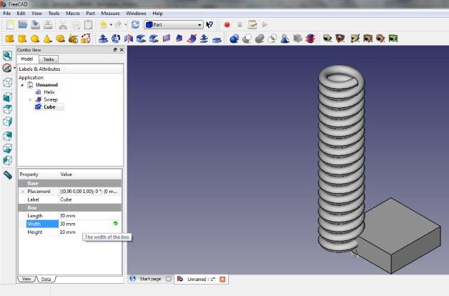Run a boolean operation with the blue sphere icon
The width and height of the screenshot is (449, 296).
(x=235, y=39)
